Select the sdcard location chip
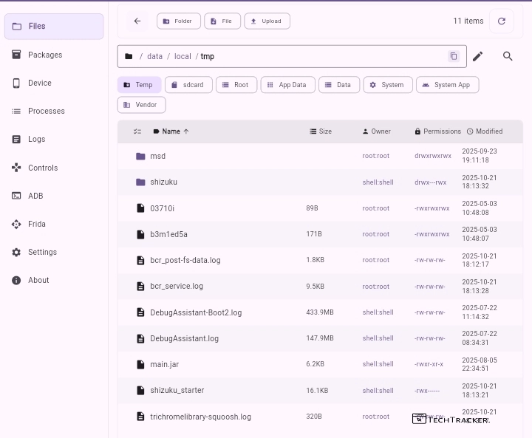532x438 pixels. coord(188,85)
